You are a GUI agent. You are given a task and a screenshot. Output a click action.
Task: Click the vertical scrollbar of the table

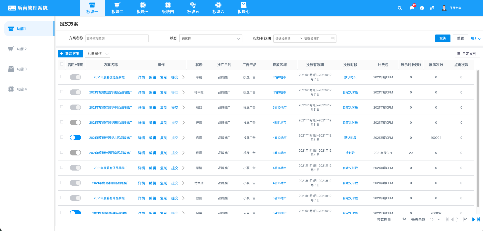pos(478,139)
